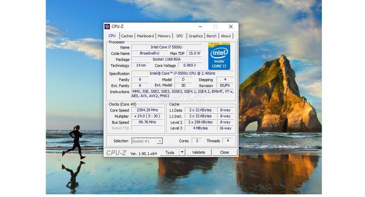Click the L1 Inst. 2 x 32 KBytes value
This screenshot has width=365, height=197.
click(x=200, y=116)
